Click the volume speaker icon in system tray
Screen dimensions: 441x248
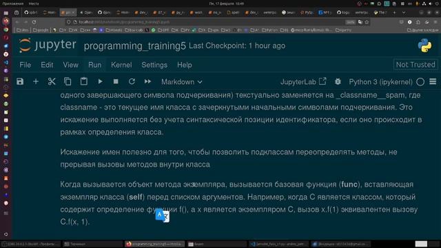pos(431,3)
